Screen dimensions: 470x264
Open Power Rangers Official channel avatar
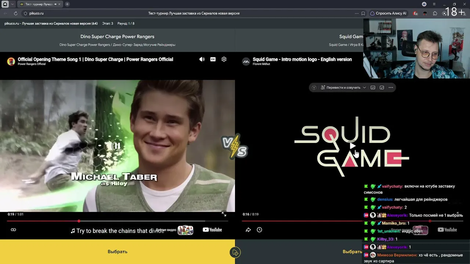[11, 61]
